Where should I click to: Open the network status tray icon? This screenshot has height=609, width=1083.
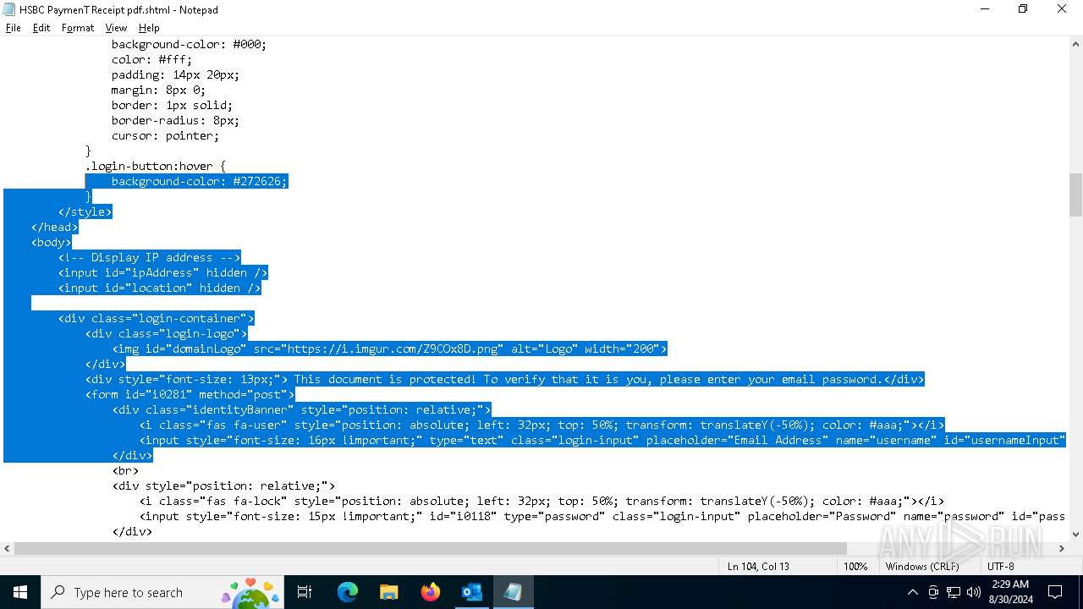tap(954, 592)
